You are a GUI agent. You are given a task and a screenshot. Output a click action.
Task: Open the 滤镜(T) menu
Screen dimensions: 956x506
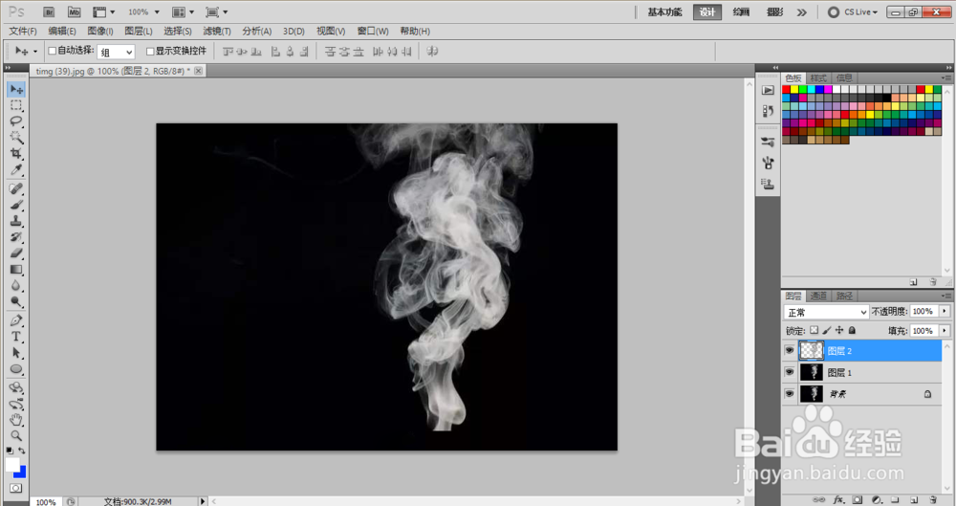pos(216,32)
